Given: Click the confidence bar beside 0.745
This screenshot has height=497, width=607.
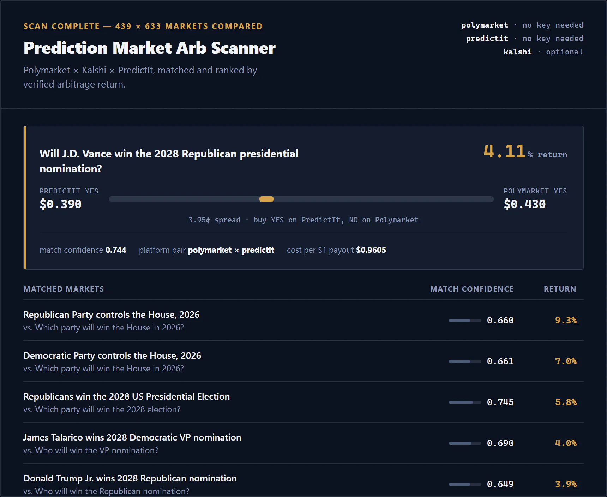Looking at the screenshot, I should click(465, 402).
